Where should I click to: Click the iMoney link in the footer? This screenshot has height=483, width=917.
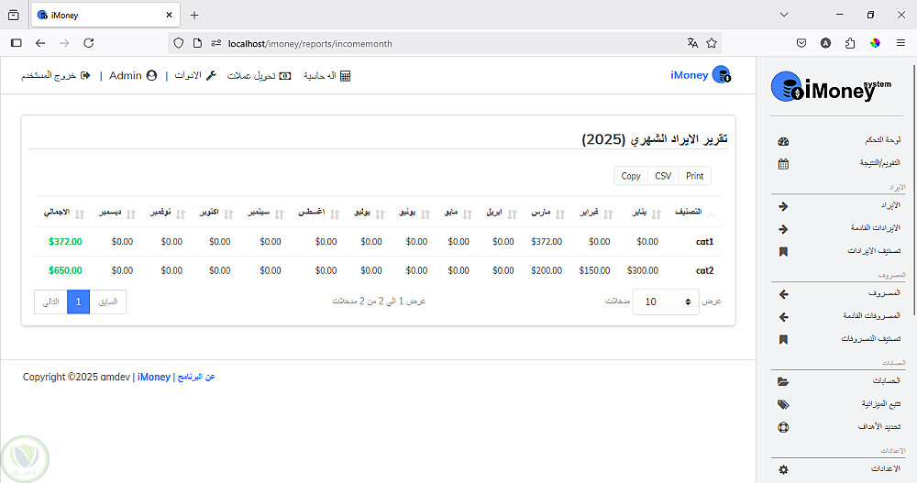[x=154, y=378]
